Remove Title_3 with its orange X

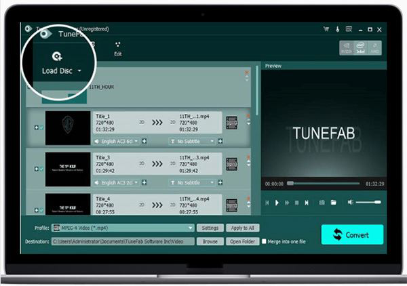click(x=248, y=157)
